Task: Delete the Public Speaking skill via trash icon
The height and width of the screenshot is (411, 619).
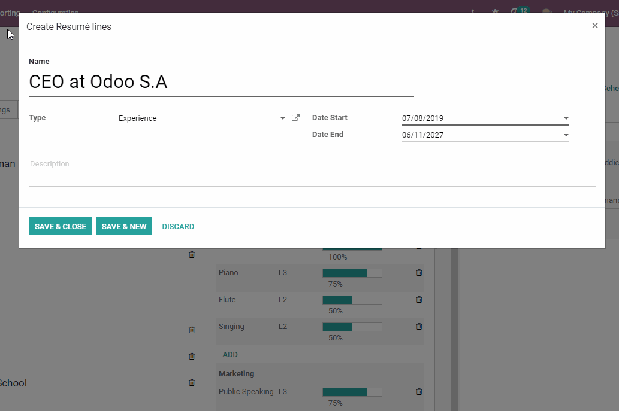Action: (419, 392)
